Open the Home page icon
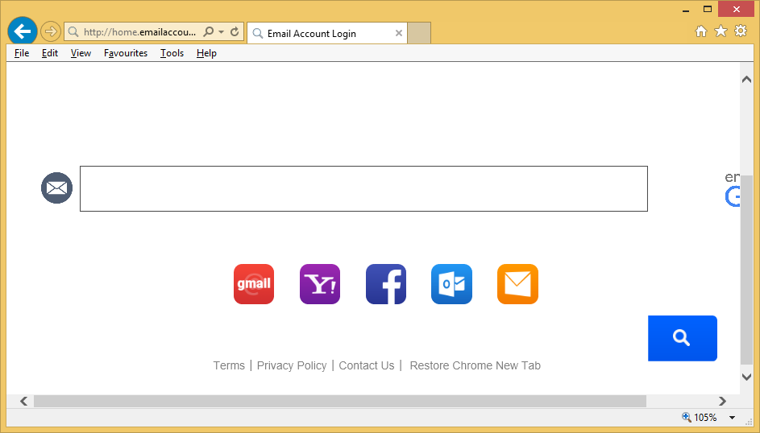The width and height of the screenshot is (760, 433). point(701,31)
